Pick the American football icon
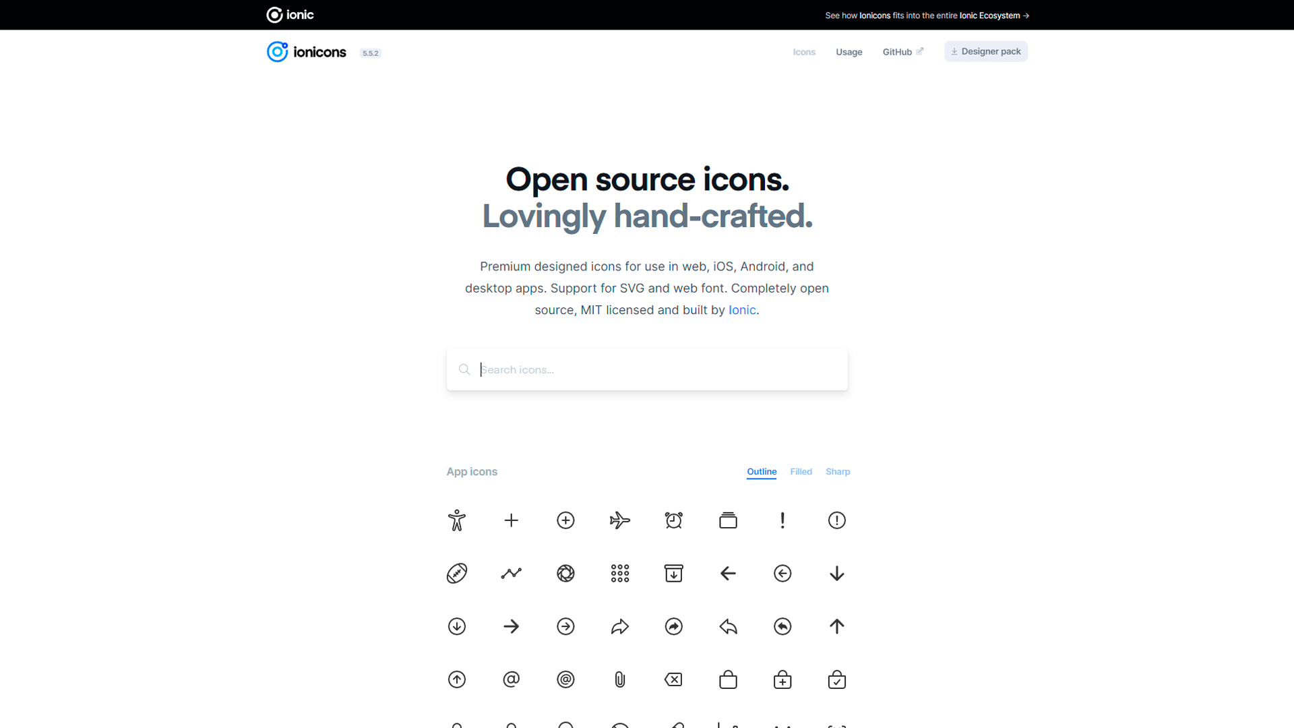This screenshot has height=728, width=1294. click(457, 574)
